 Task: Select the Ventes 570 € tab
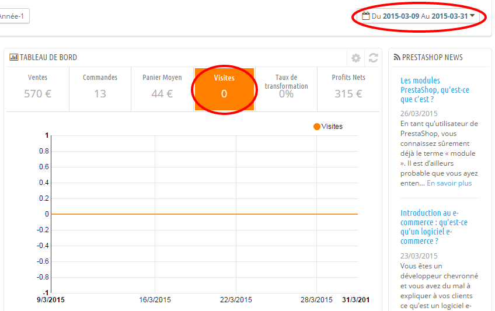tap(37, 89)
